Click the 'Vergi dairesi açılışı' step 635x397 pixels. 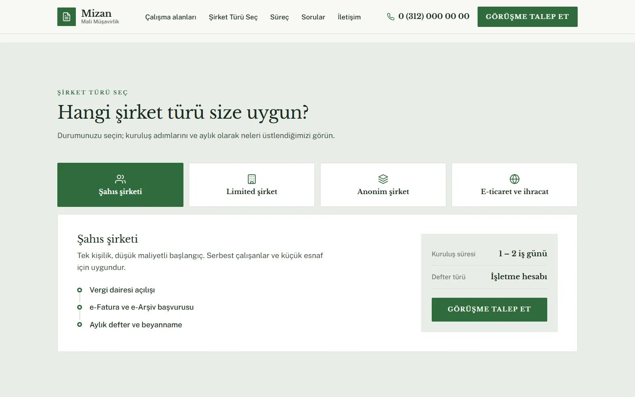[x=122, y=290]
